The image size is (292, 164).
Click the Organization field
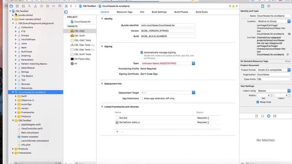pyautogui.click(x=273, y=75)
